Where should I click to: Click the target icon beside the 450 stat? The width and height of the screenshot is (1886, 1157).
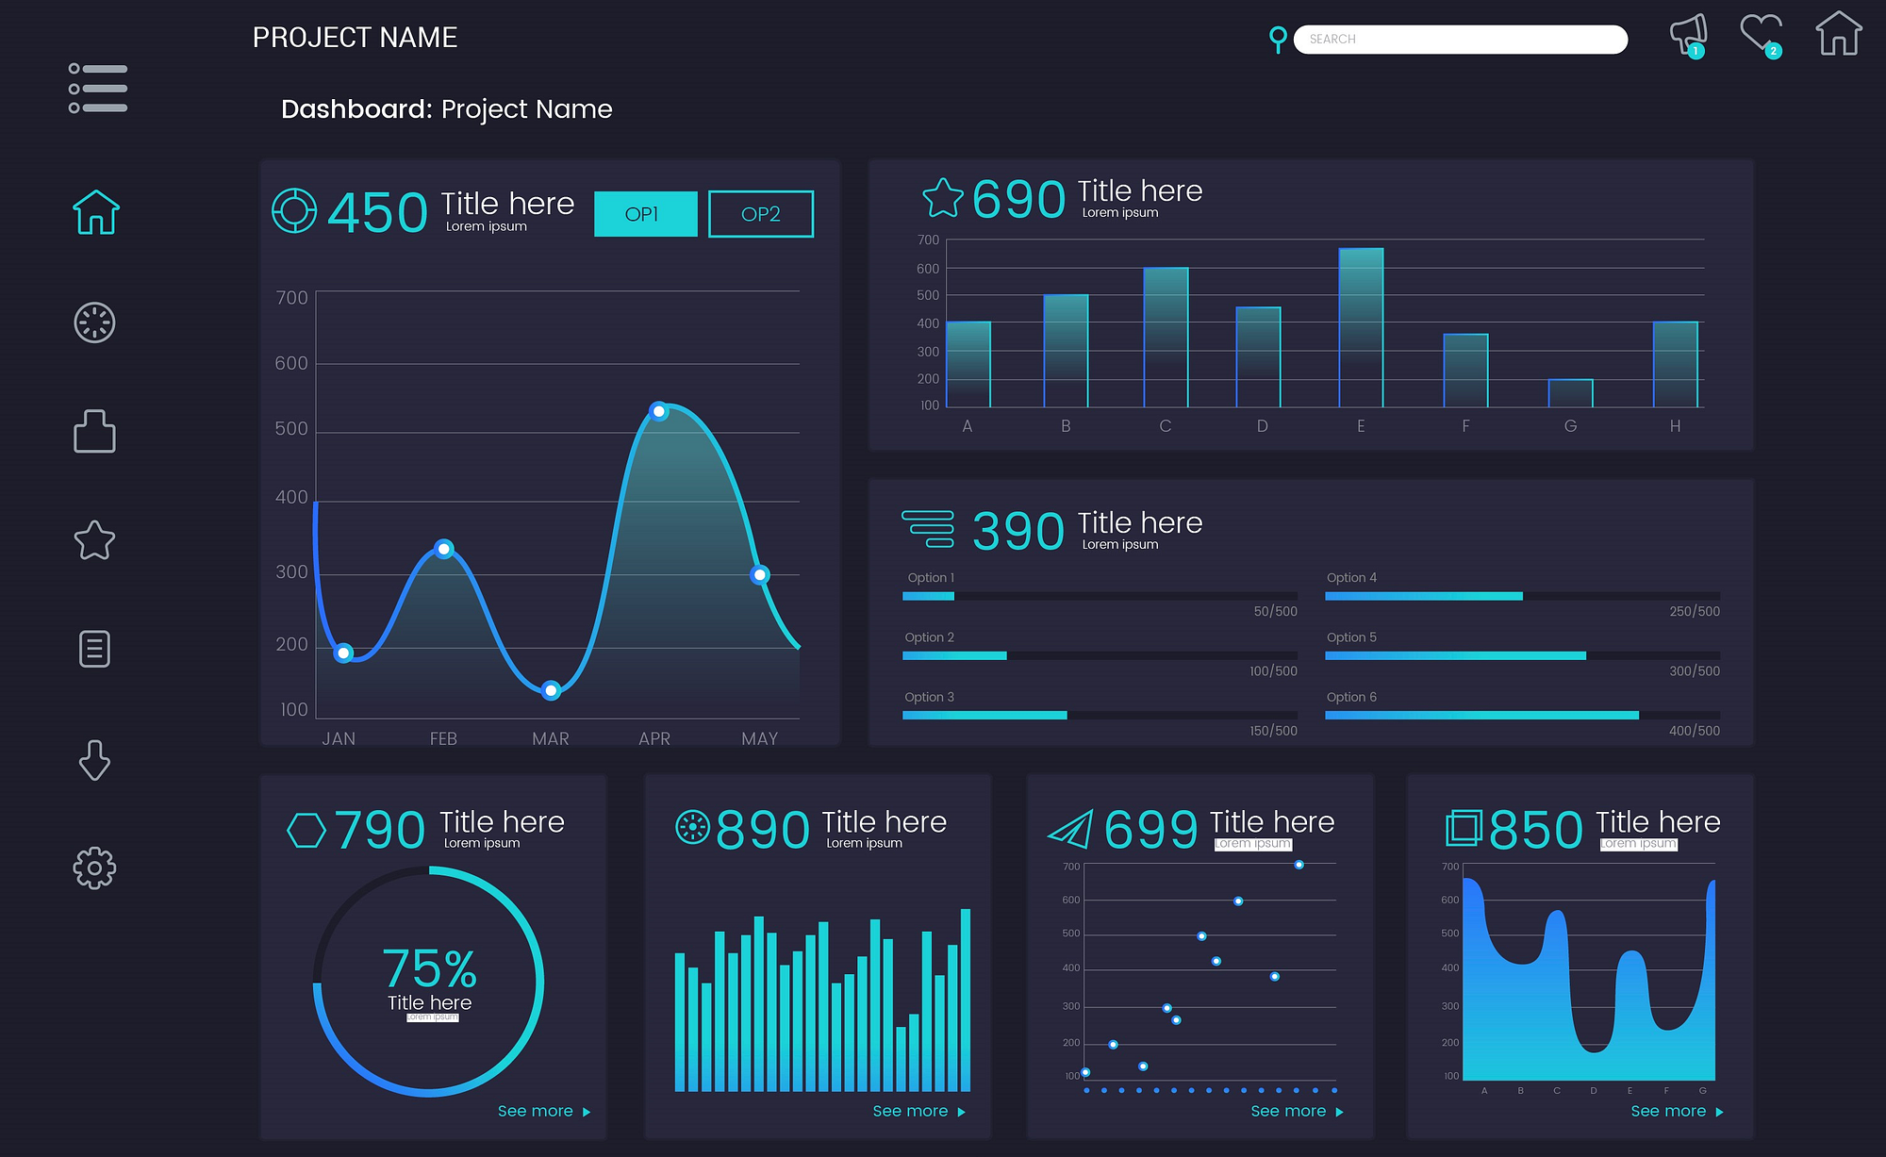(x=293, y=209)
